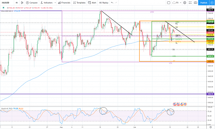
Task: Click the 1700.82 yellow price label
Action: [210, 43]
